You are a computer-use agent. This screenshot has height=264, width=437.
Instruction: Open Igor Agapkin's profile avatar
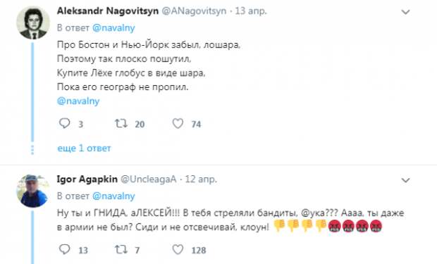point(33,191)
